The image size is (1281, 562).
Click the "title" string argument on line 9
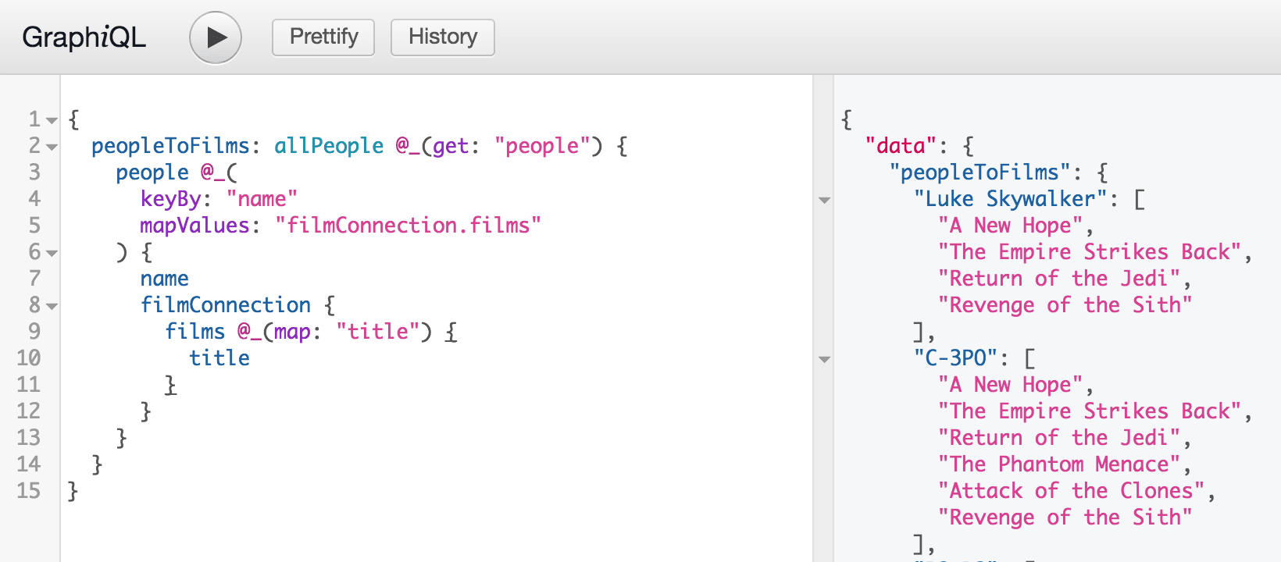378,332
